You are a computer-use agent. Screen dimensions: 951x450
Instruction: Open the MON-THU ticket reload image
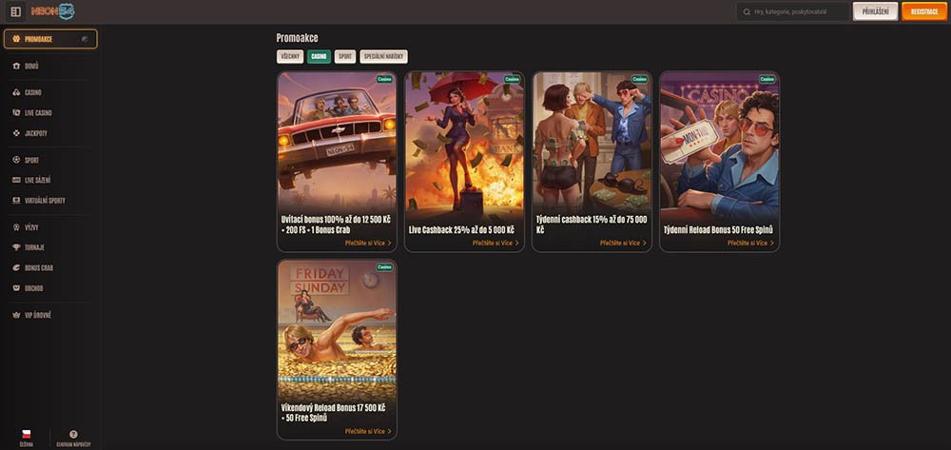click(x=719, y=145)
